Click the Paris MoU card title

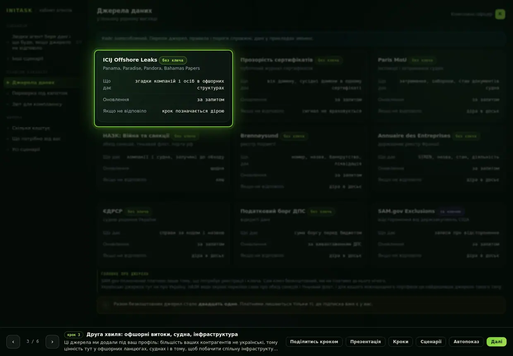[392, 60]
